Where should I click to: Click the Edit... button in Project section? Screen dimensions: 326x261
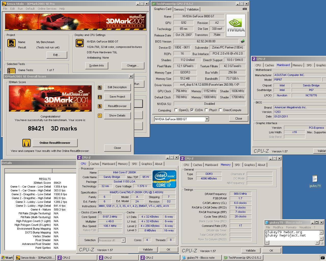57,55
